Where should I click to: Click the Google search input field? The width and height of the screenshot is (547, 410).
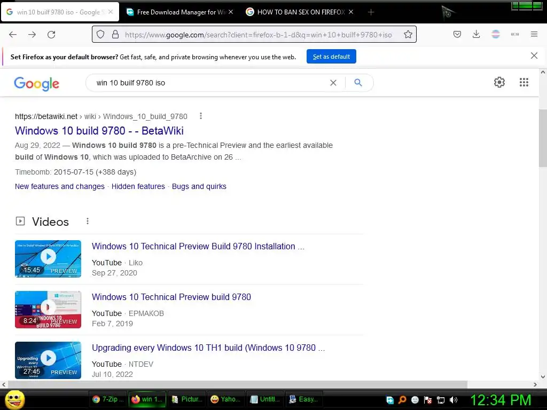[209, 83]
